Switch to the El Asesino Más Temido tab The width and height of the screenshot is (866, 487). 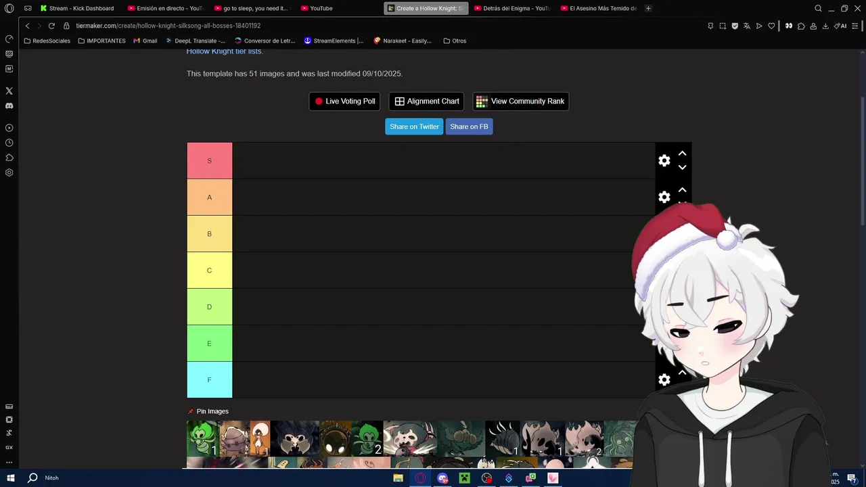(x=599, y=8)
